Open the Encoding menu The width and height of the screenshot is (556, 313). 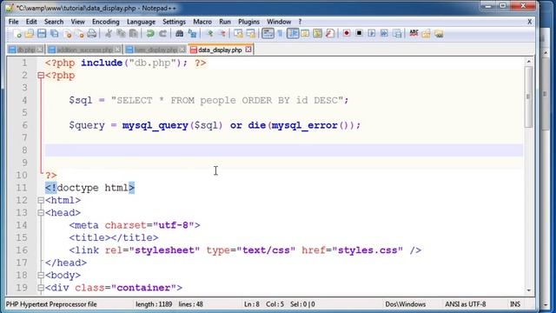tap(106, 22)
